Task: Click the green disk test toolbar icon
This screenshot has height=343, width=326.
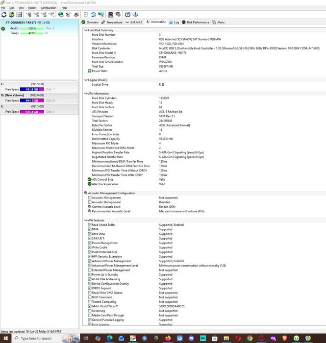Action: pyautogui.click(x=44, y=15)
